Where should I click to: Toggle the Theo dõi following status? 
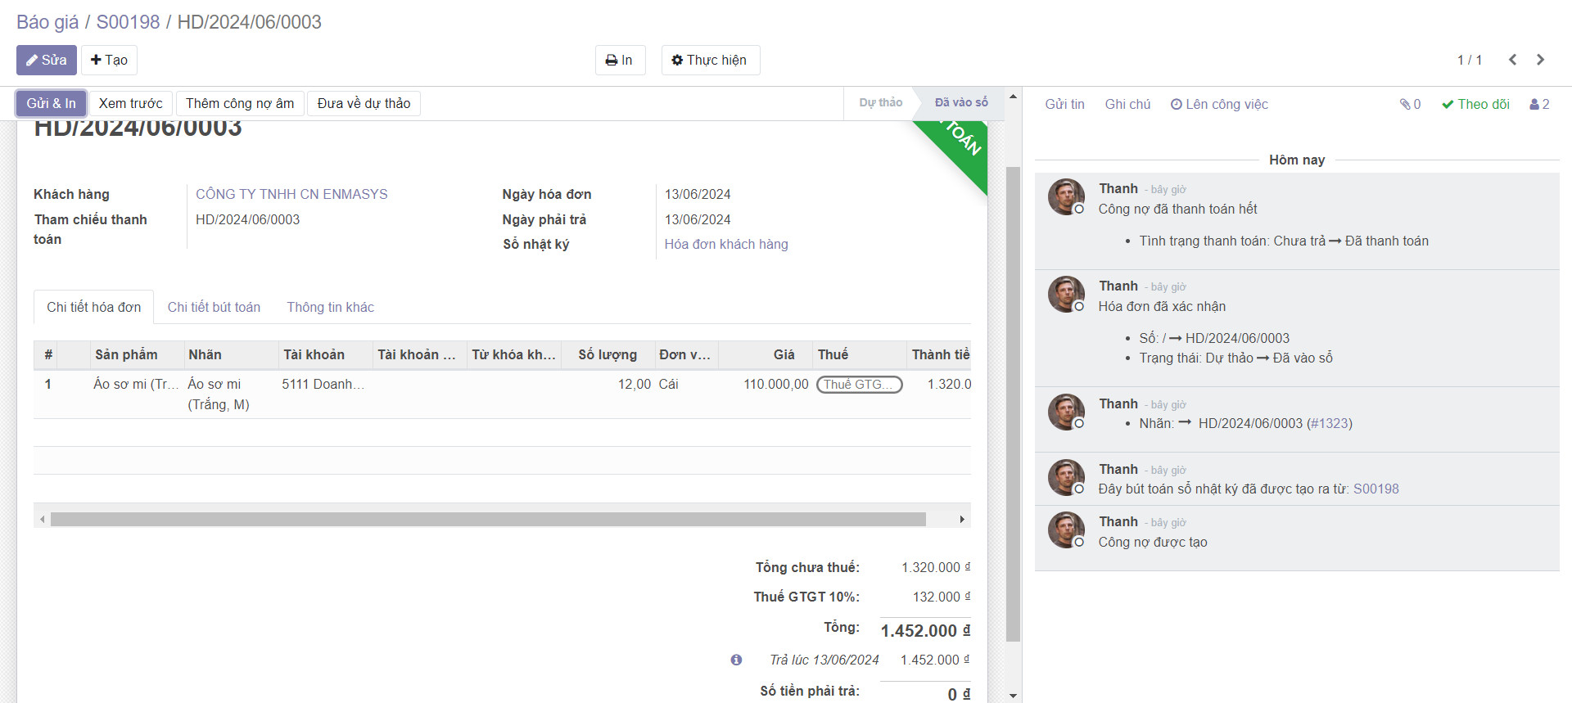(1475, 104)
